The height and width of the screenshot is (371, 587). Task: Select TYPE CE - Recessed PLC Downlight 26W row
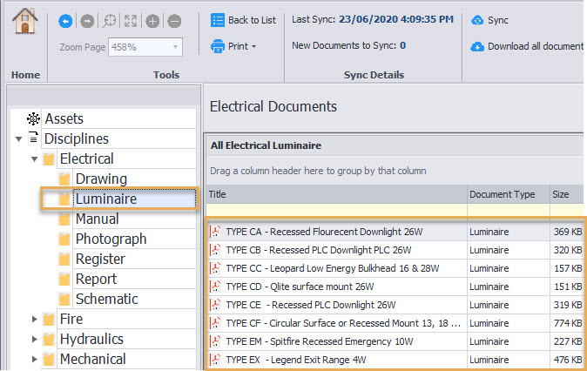(395, 305)
